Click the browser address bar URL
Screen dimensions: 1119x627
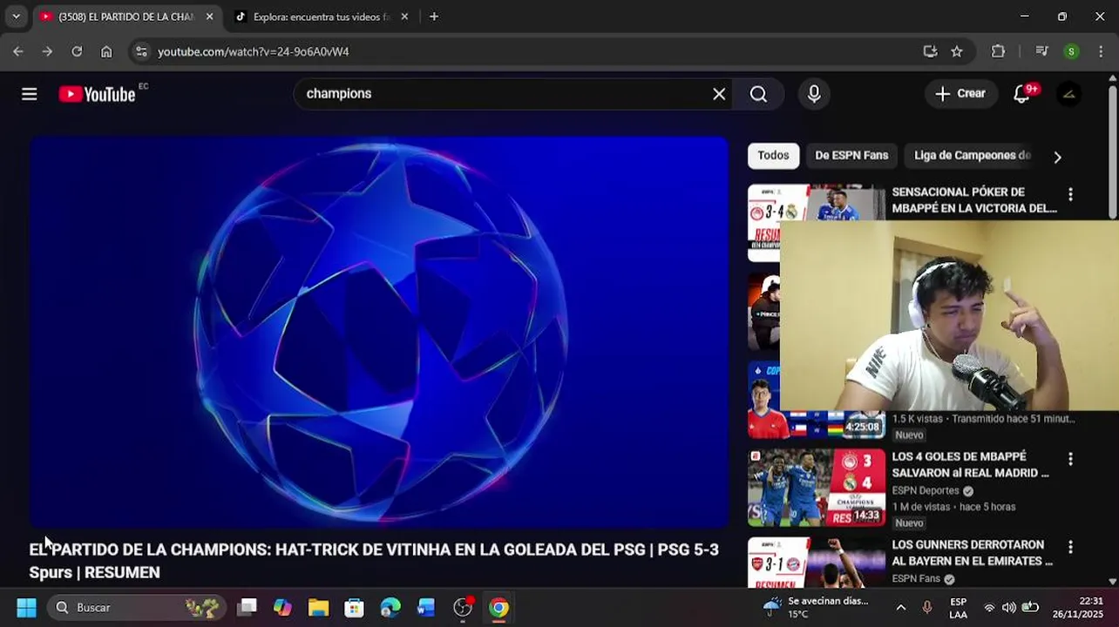point(254,51)
